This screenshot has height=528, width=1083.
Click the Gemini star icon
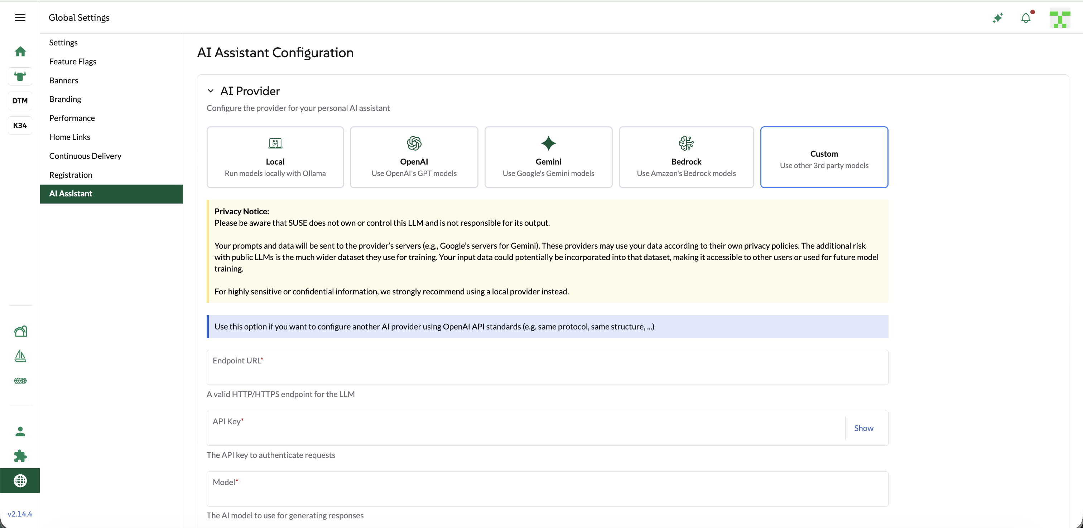point(548,143)
